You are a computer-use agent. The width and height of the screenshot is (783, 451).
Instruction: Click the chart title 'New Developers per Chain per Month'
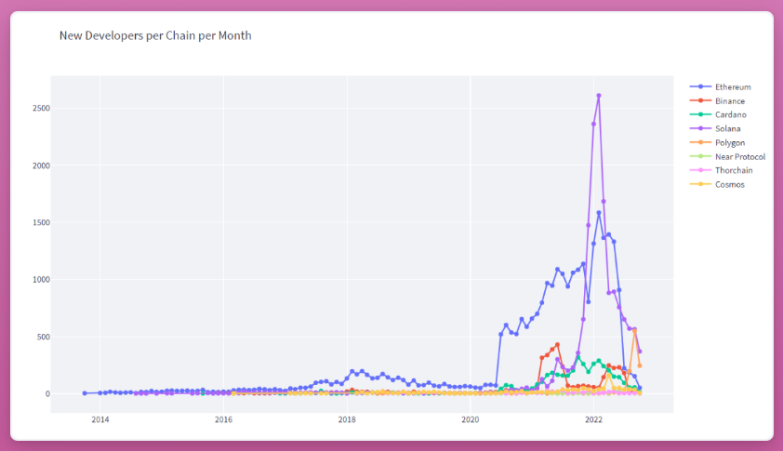155,36
